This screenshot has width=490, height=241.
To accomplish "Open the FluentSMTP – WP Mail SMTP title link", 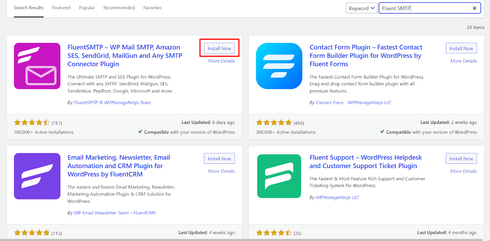I will [x=125, y=56].
